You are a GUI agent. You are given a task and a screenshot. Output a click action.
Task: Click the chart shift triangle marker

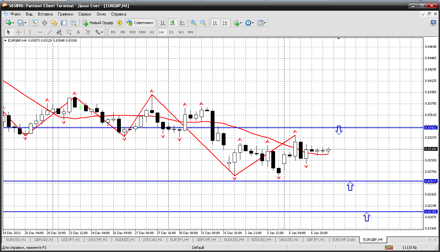339,39
